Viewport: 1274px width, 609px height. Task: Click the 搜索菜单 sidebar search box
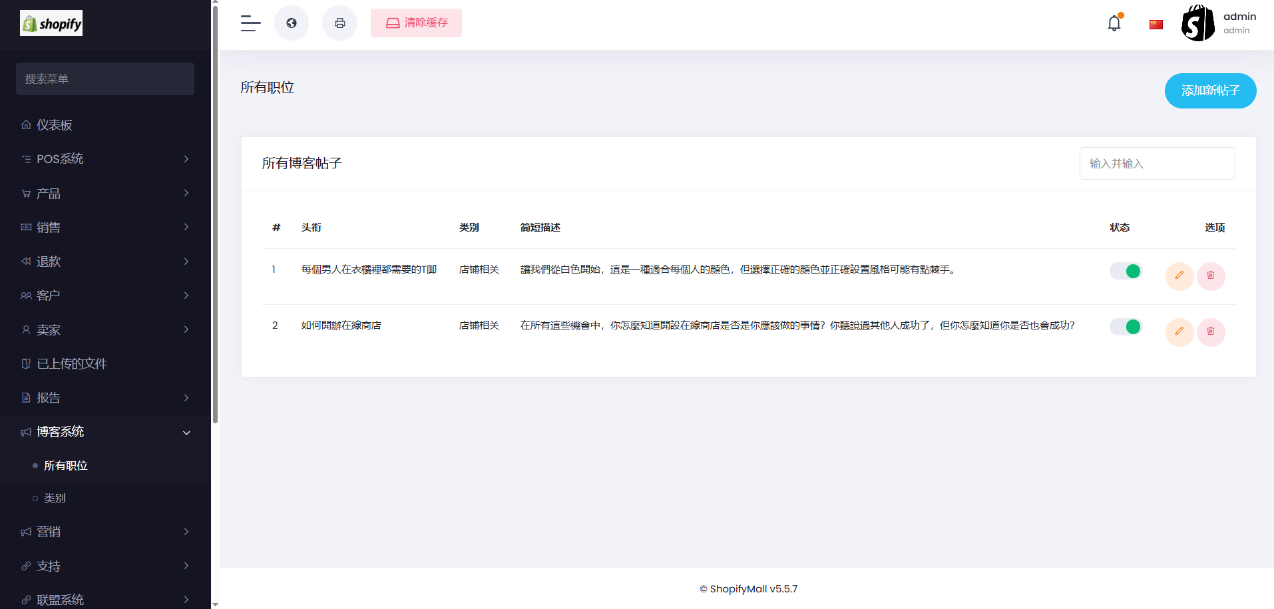coord(105,79)
